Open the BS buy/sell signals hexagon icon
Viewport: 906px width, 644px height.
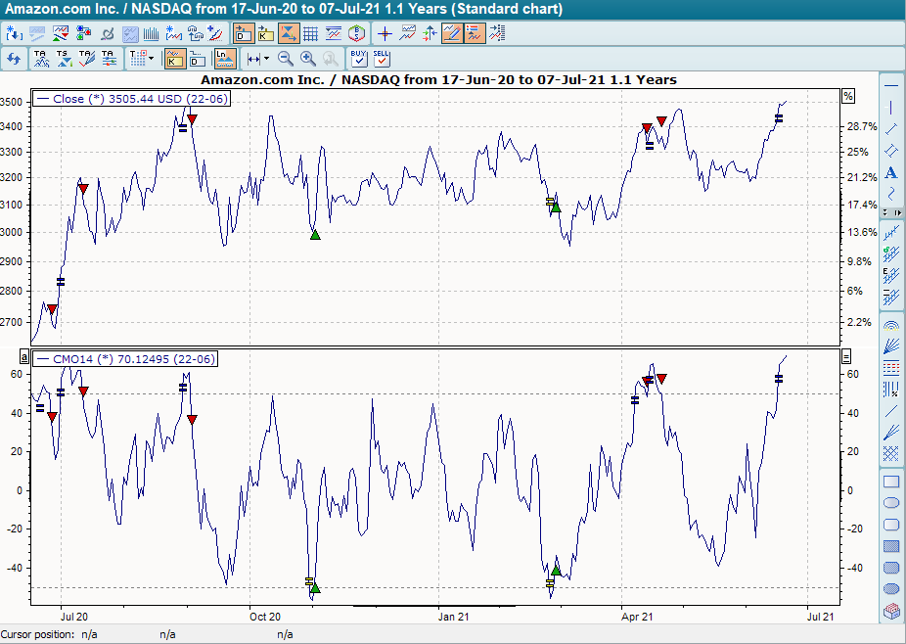[x=356, y=31]
